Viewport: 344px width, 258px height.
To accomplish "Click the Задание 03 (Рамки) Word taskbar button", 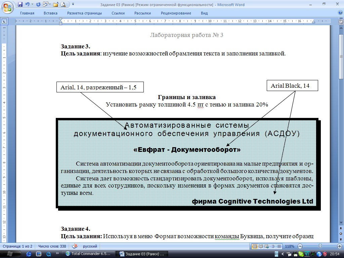I will point(142,254).
